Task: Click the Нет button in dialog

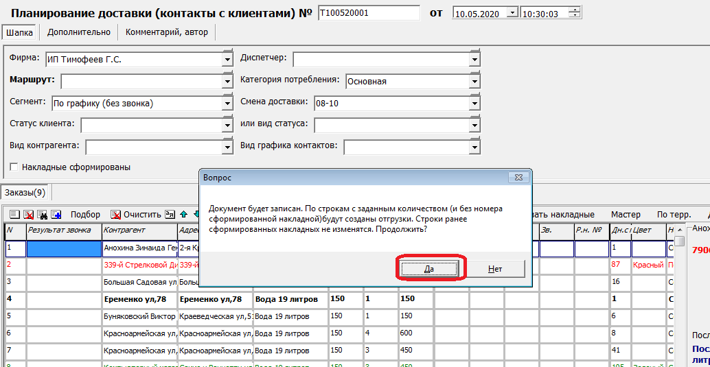Action: point(495,269)
